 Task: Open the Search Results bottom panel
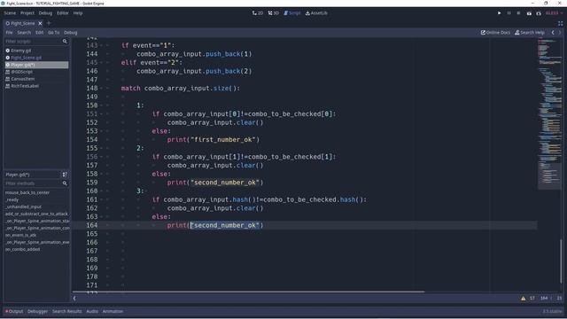67,311
